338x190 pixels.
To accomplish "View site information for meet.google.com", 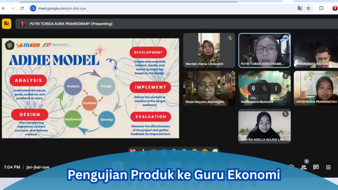I will pyautogui.click(x=33, y=8).
